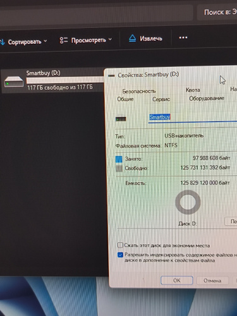Click the disk usage donut chart
This screenshot has width=237, height=316.
click(188, 202)
